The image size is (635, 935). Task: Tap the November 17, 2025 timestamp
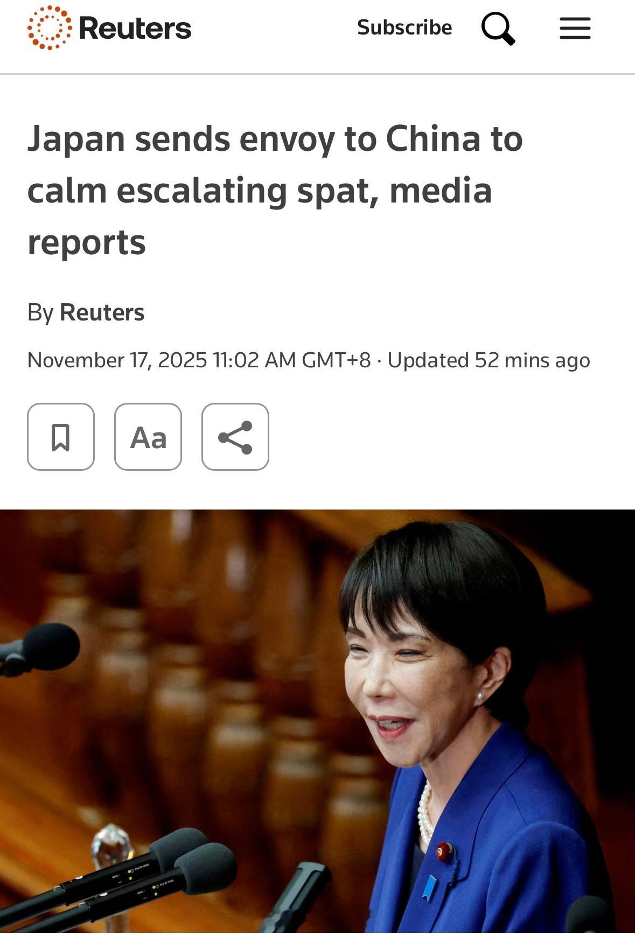[199, 360]
